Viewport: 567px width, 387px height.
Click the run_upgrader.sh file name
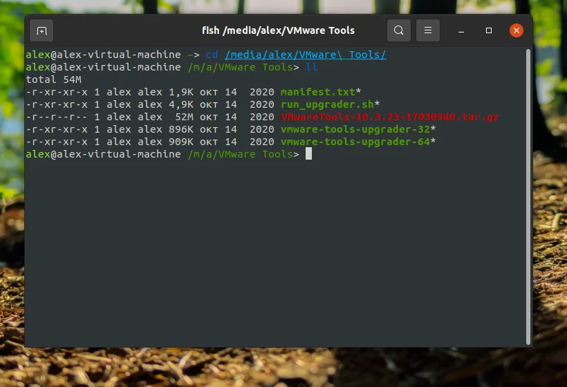coord(327,104)
